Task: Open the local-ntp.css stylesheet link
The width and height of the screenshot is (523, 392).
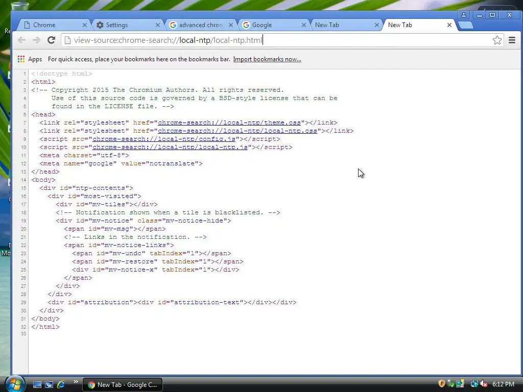Action: [x=237, y=131]
